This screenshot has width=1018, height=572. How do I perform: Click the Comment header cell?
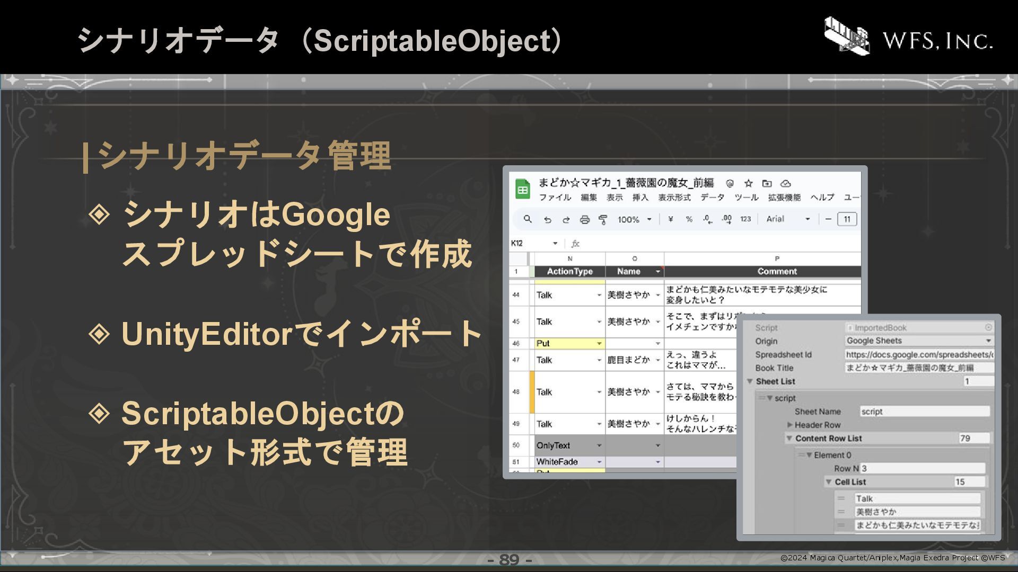[x=762, y=272]
